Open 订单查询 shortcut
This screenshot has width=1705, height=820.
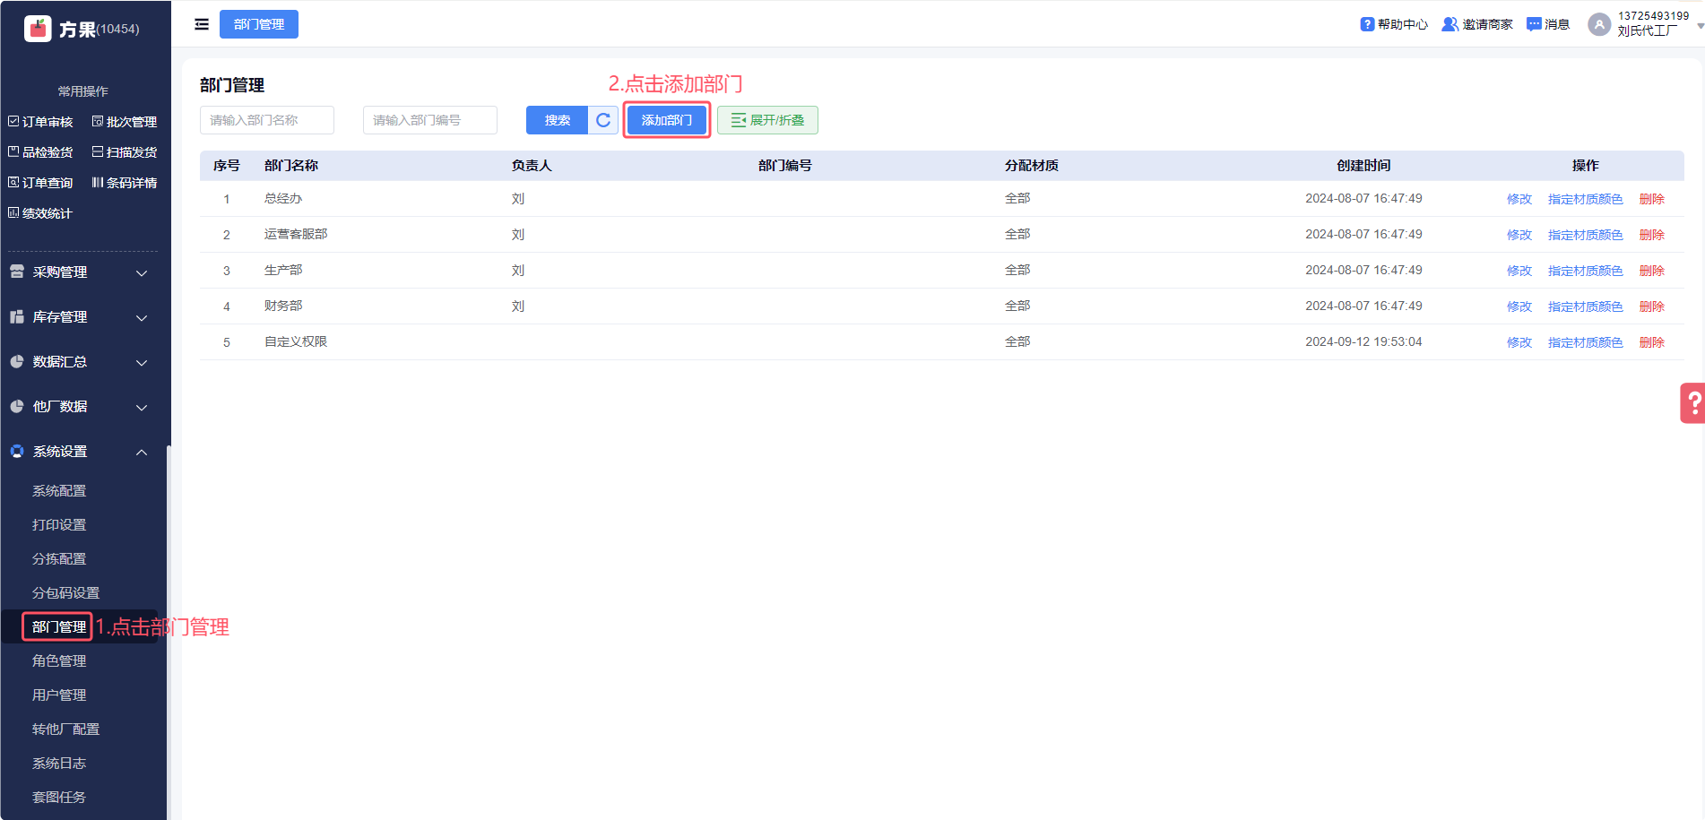(x=40, y=183)
